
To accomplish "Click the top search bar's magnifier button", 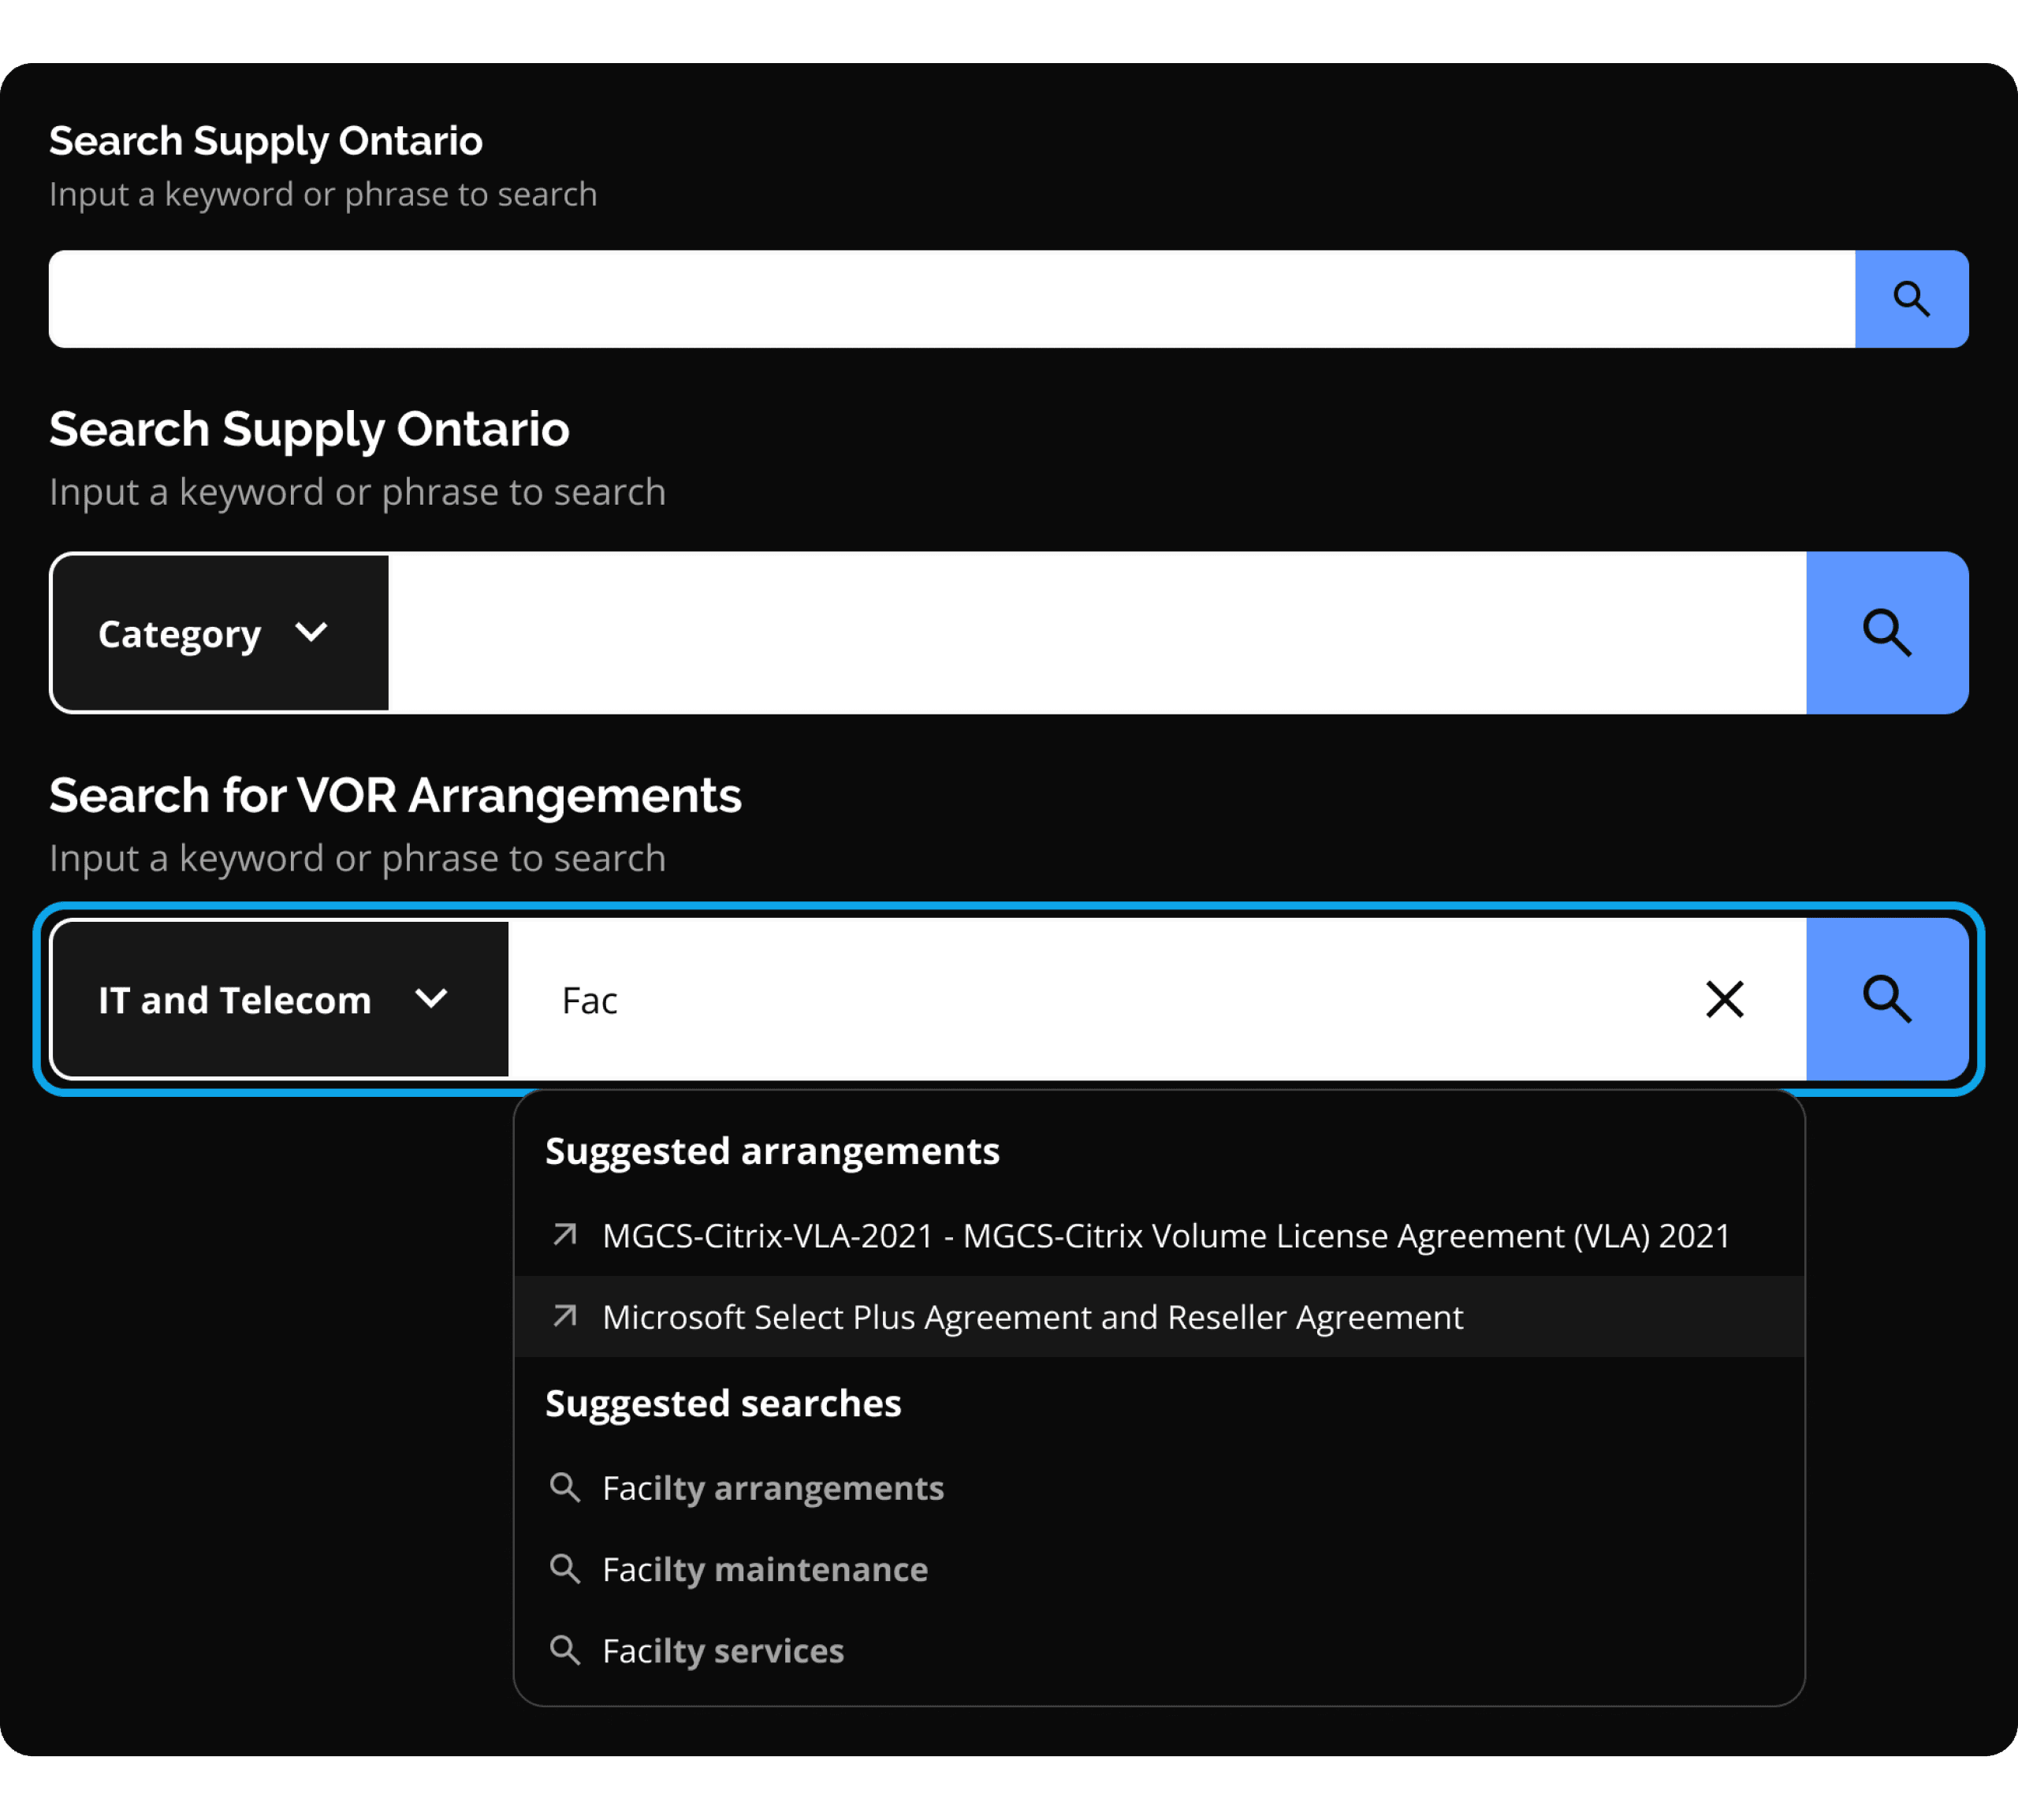I will pos(1911,299).
